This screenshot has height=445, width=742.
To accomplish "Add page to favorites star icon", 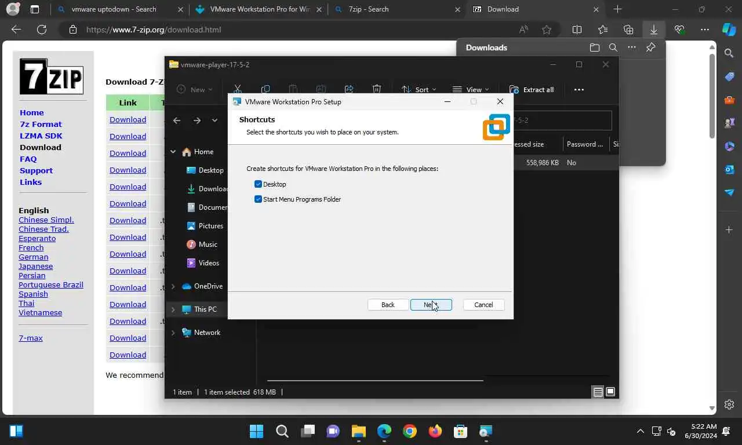I will [x=547, y=30].
